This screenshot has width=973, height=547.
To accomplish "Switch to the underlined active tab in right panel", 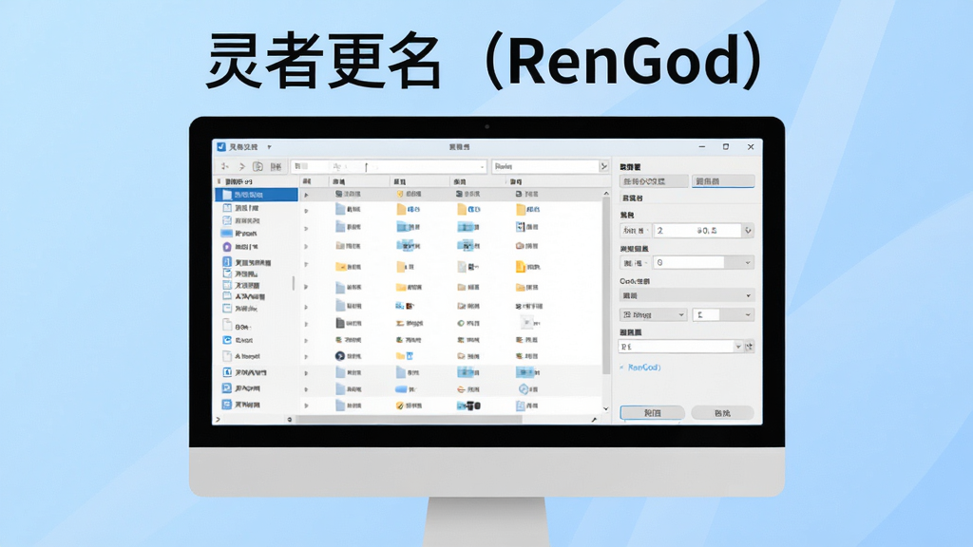I will (x=723, y=181).
